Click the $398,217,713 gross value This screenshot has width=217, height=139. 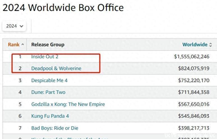pos(194,128)
